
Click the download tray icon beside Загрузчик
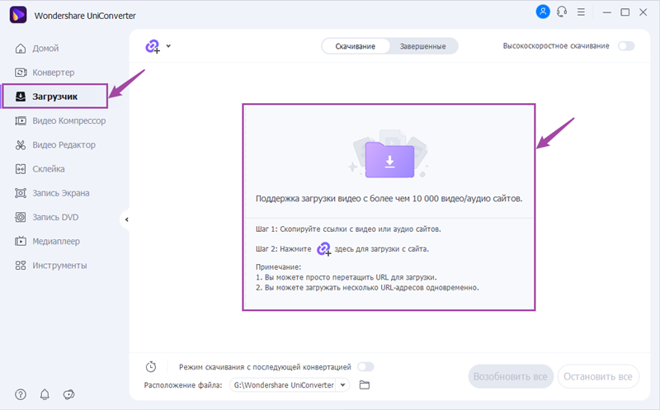coord(20,97)
